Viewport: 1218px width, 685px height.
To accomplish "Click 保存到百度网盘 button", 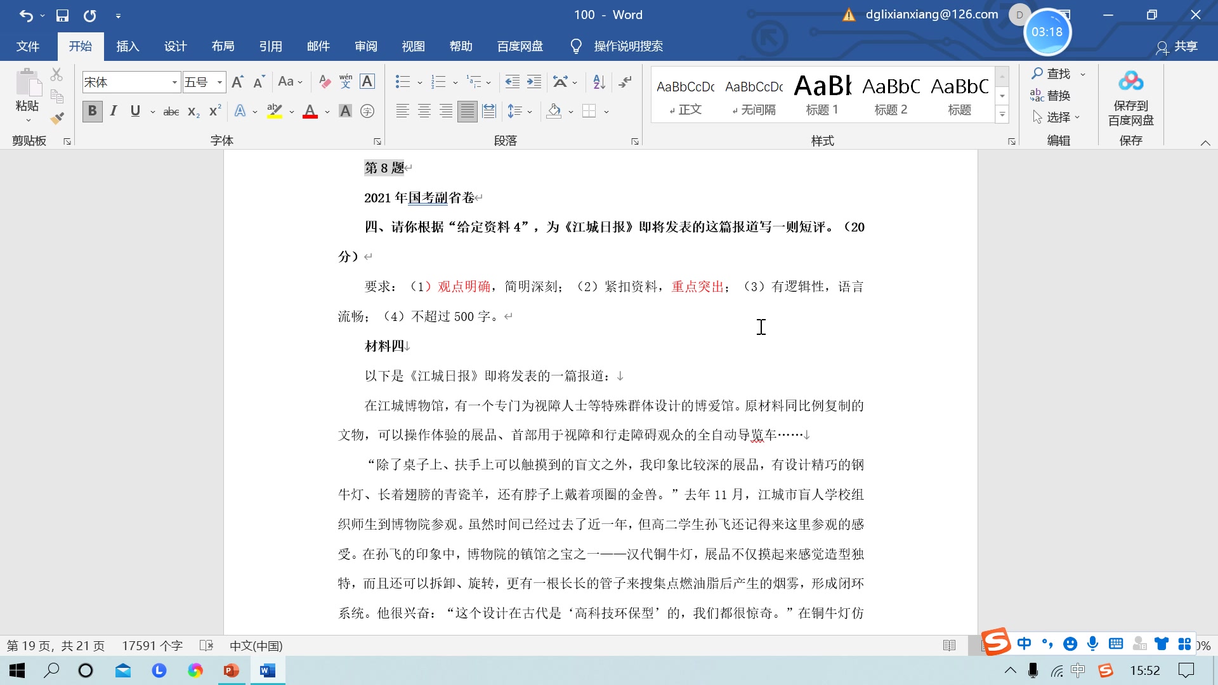I will [1130, 98].
